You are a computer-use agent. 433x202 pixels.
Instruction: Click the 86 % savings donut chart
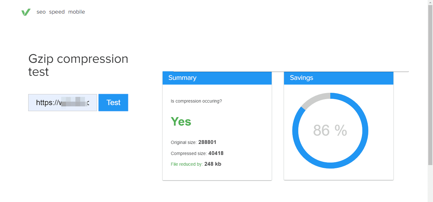pyautogui.click(x=330, y=131)
